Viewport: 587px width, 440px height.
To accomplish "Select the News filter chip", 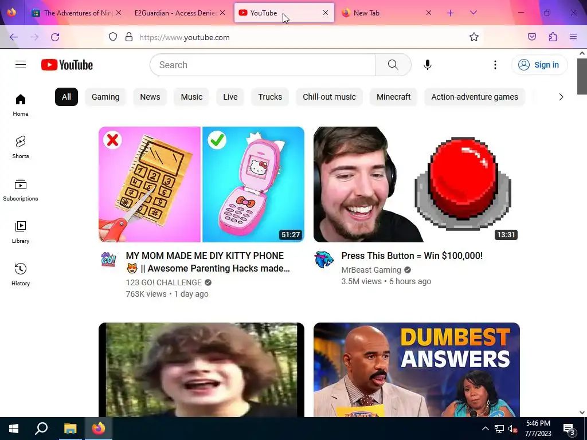I will click(x=150, y=97).
